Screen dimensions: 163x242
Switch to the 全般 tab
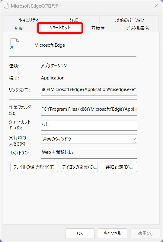pos(18,28)
